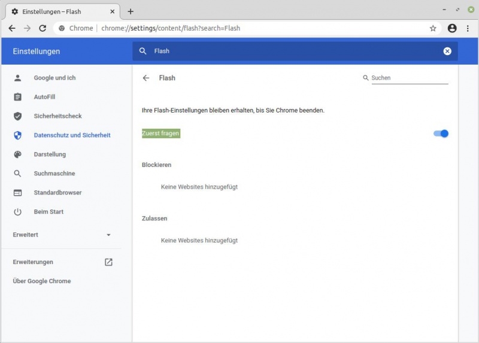Screen dimensions: 479x343
Task: Click the Einstellungen header title
Action: coord(37,51)
